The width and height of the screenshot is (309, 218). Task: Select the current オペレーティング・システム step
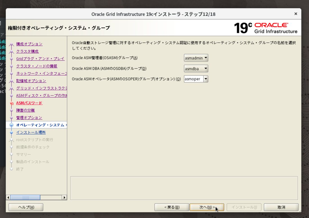(41, 125)
